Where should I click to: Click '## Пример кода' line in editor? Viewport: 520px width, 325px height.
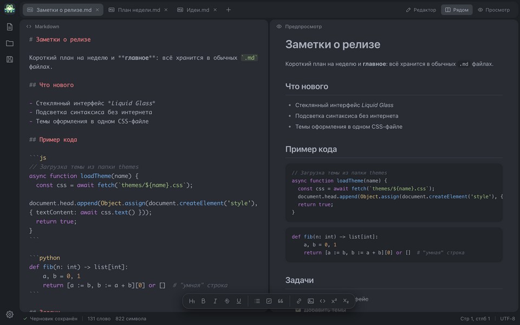[53, 140]
